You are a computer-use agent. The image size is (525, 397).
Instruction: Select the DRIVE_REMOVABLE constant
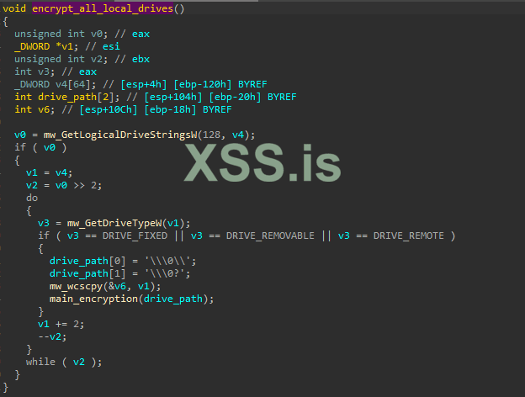[270, 236]
